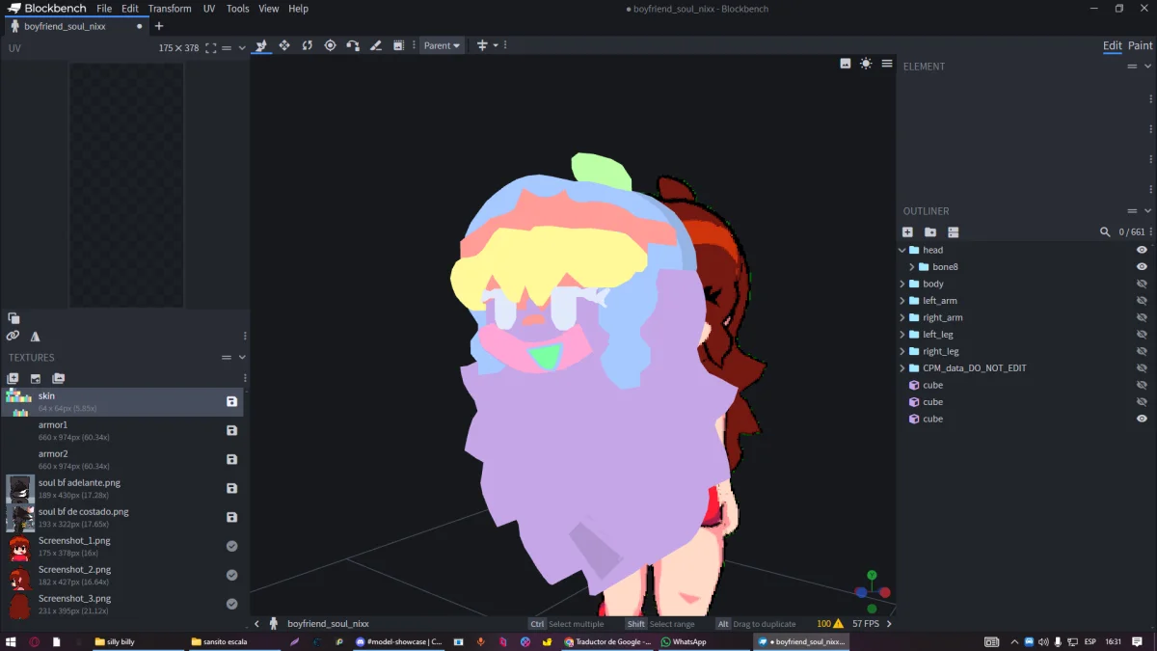Click the Windows Start button
The height and width of the screenshot is (651, 1157).
[12, 641]
